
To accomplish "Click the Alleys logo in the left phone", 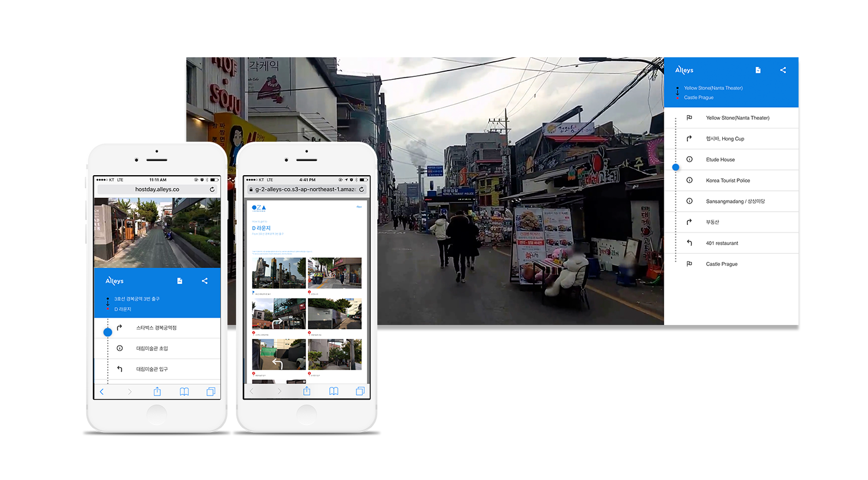I will [x=115, y=280].
